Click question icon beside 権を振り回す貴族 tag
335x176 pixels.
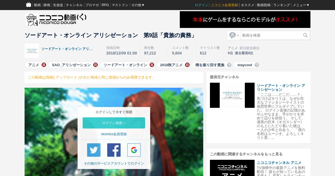[x=229, y=65]
